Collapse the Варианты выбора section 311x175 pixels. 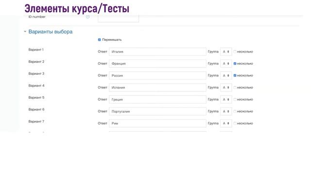(25, 32)
